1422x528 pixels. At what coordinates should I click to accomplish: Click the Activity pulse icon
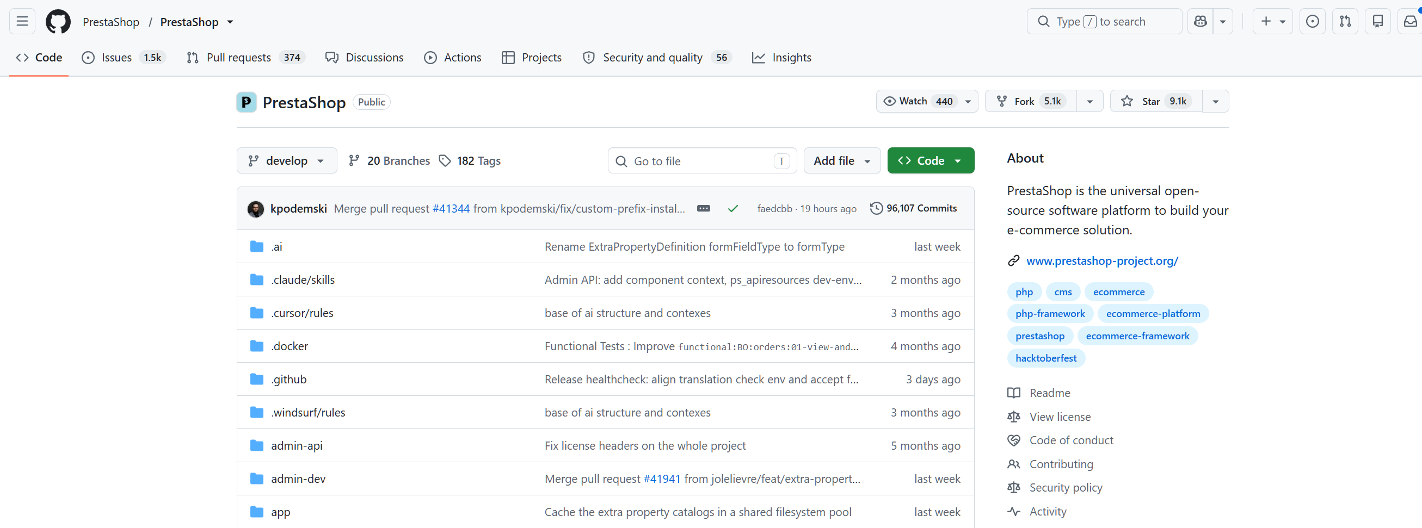[x=1013, y=512]
